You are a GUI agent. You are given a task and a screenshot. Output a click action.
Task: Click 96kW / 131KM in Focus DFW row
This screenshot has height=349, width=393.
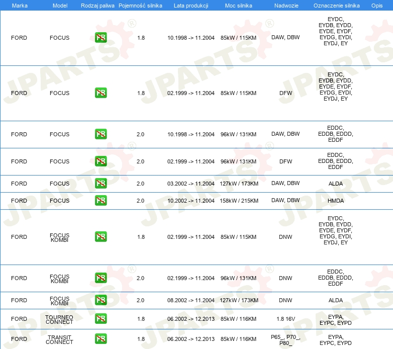(238, 161)
